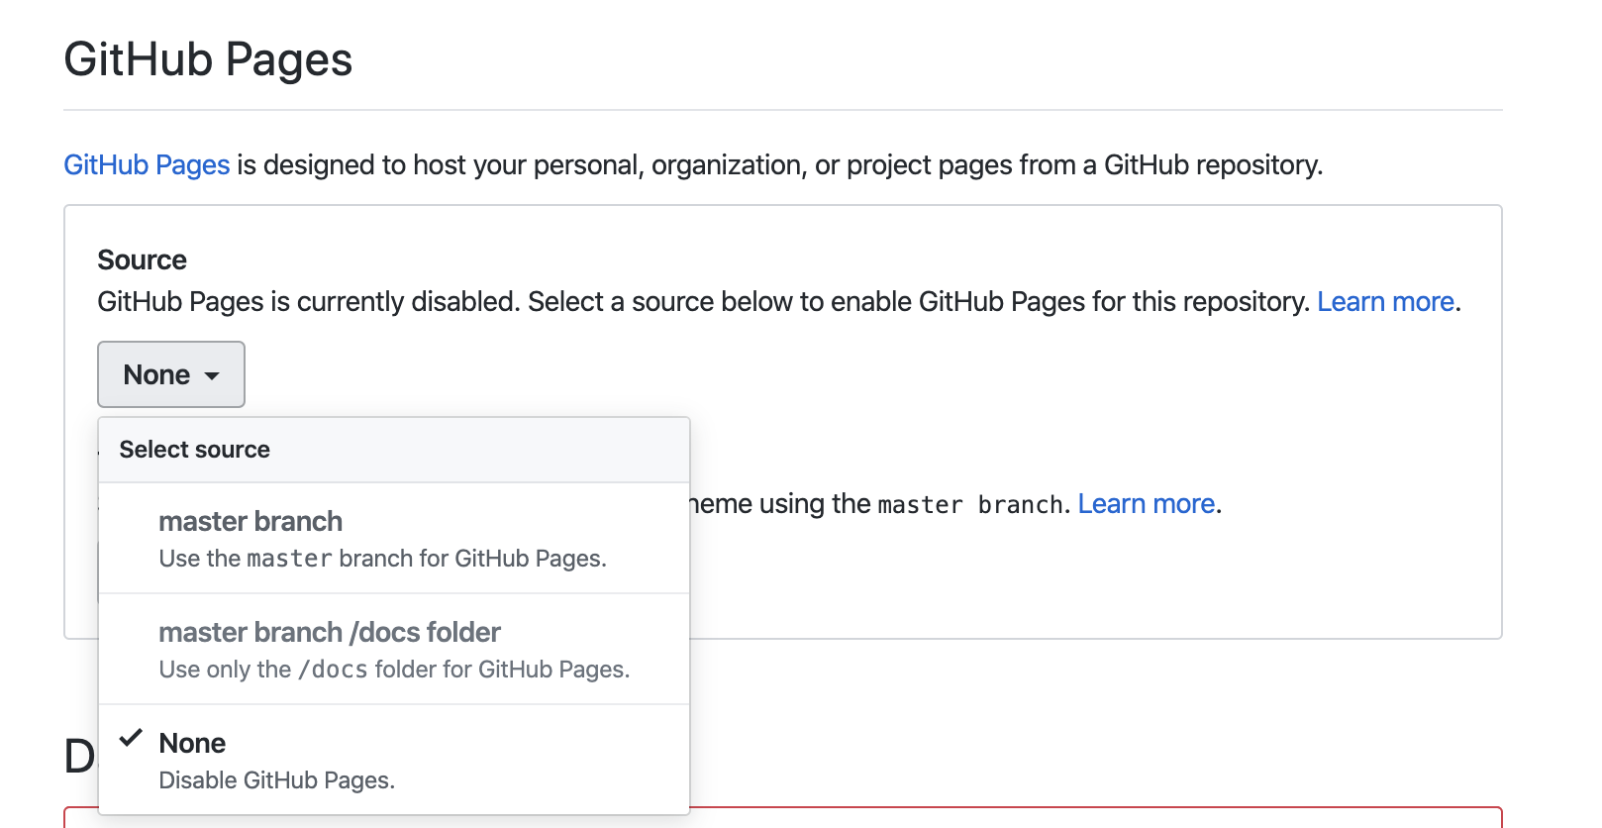The height and width of the screenshot is (828, 1602).
Task: Click "Use only the /docs folder" description
Action: coord(394,670)
